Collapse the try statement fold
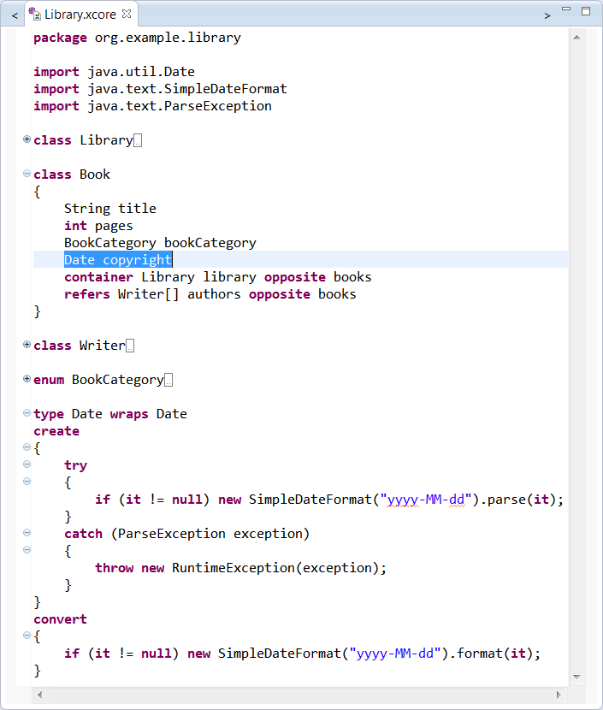 [x=27, y=464]
